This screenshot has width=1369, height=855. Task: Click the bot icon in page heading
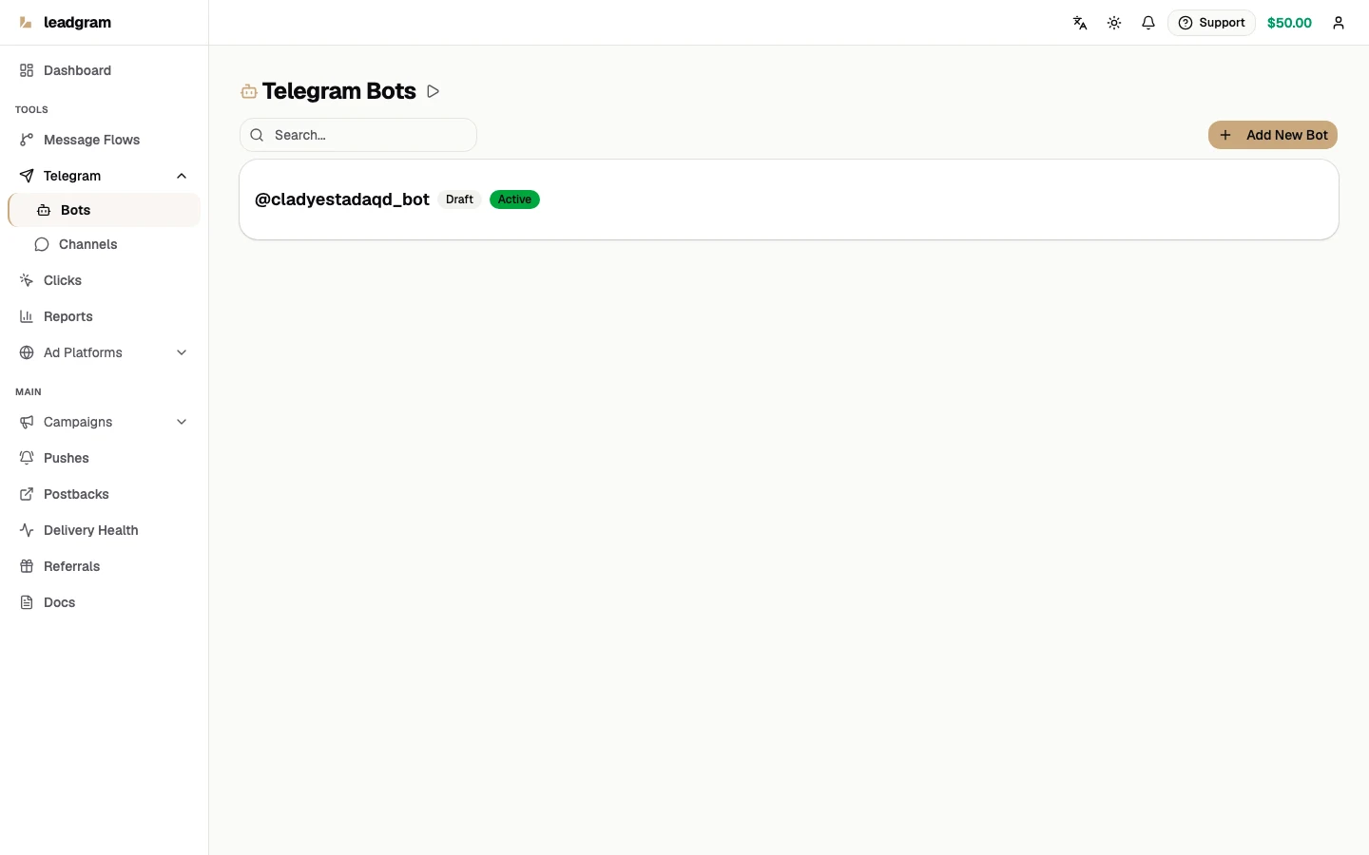tap(249, 91)
